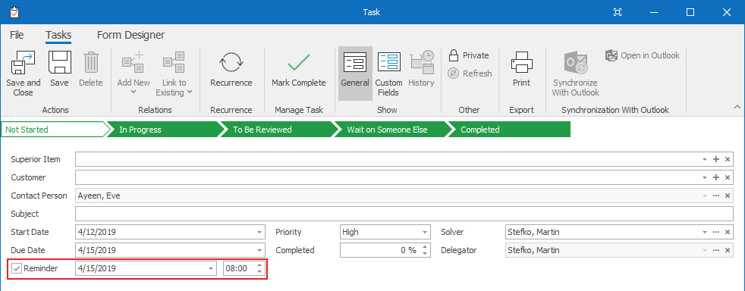Mark the task complete
This screenshot has height=291, width=745.
[x=298, y=70]
